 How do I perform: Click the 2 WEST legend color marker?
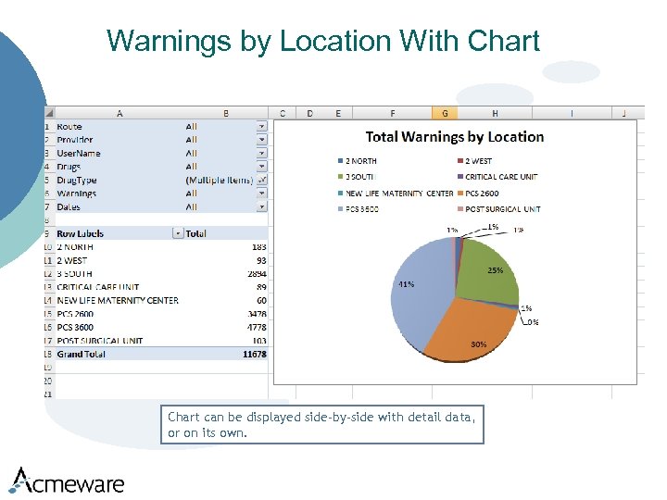(460, 161)
